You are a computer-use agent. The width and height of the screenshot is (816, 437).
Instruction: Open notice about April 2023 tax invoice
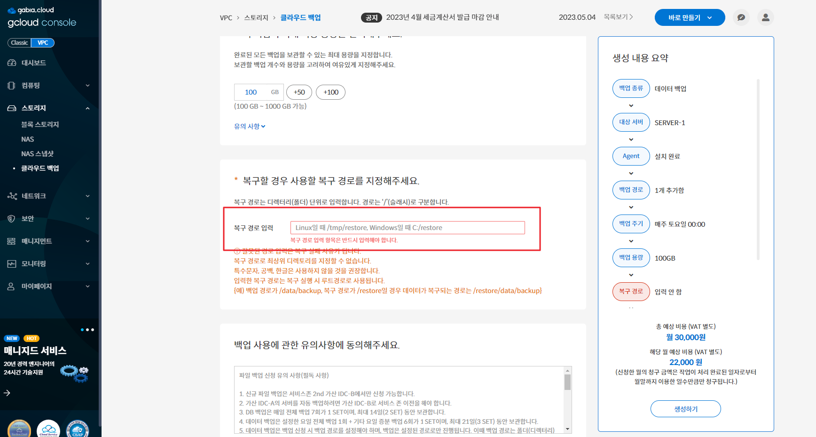coord(442,17)
